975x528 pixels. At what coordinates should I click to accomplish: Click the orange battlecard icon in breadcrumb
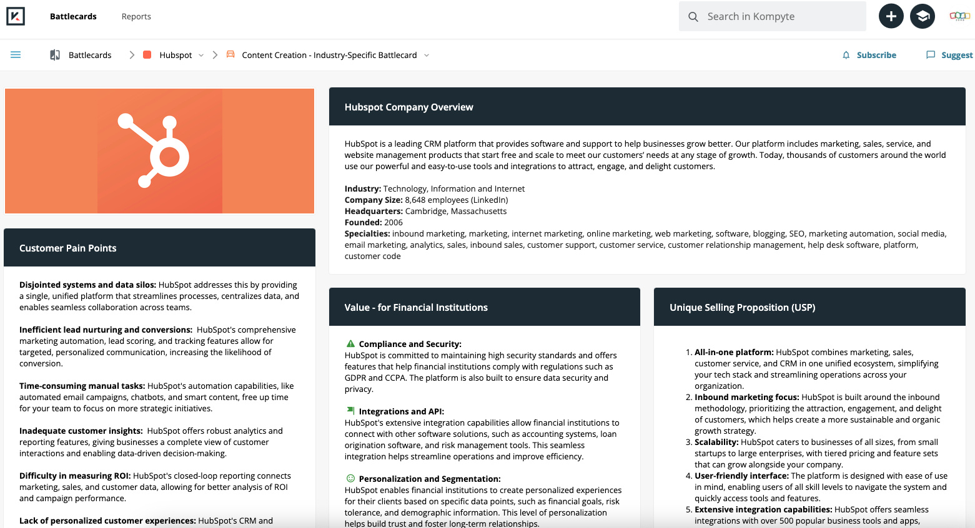pos(230,54)
